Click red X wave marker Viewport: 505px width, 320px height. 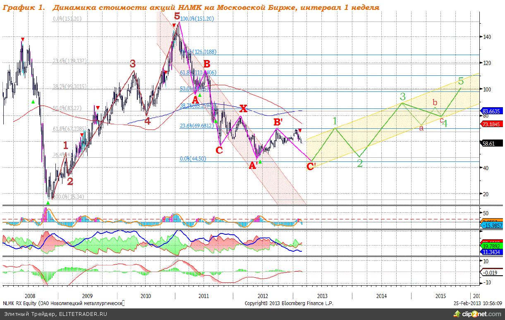pyautogui.click(x=243, y=109)
